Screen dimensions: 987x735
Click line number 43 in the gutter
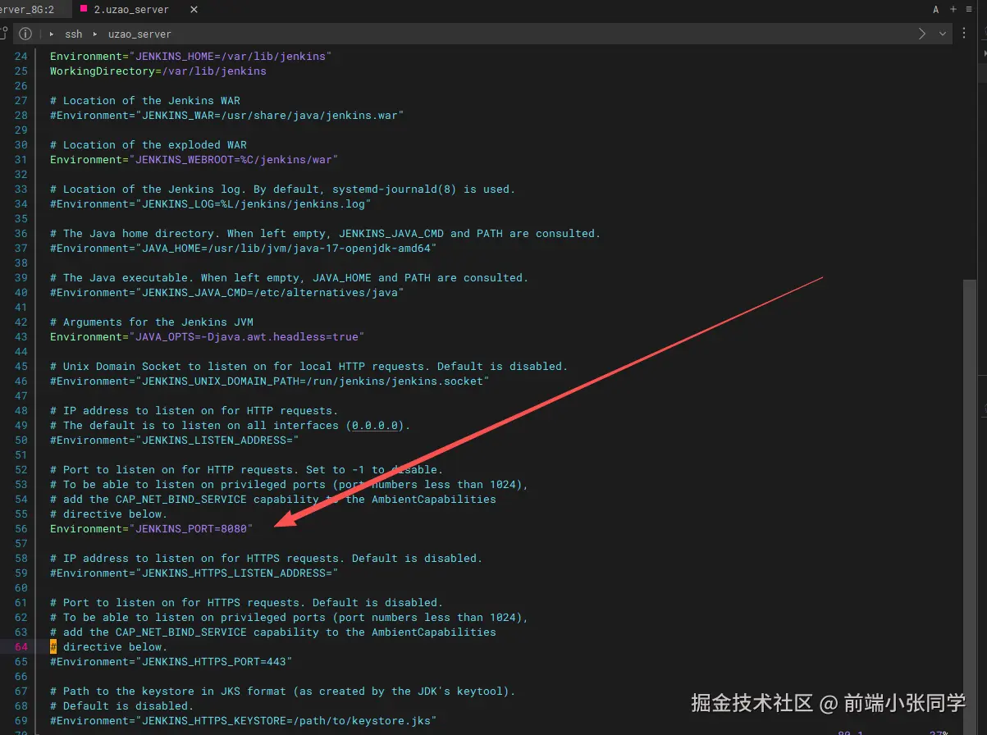(21, 336)
